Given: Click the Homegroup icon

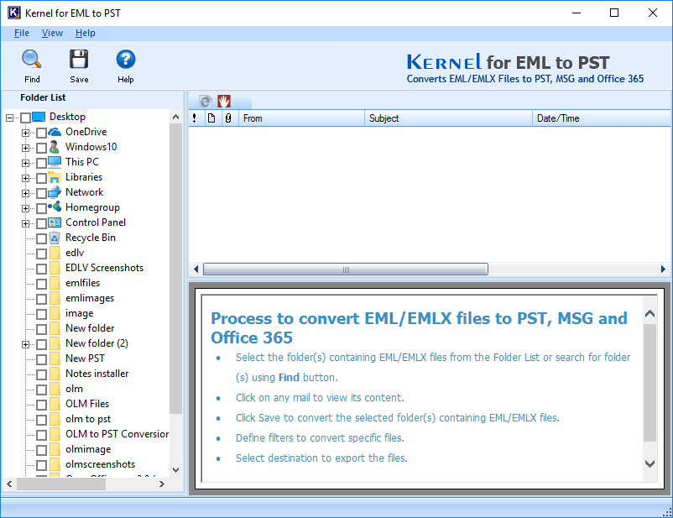Looking at the screenshot, I should (55, 207).
